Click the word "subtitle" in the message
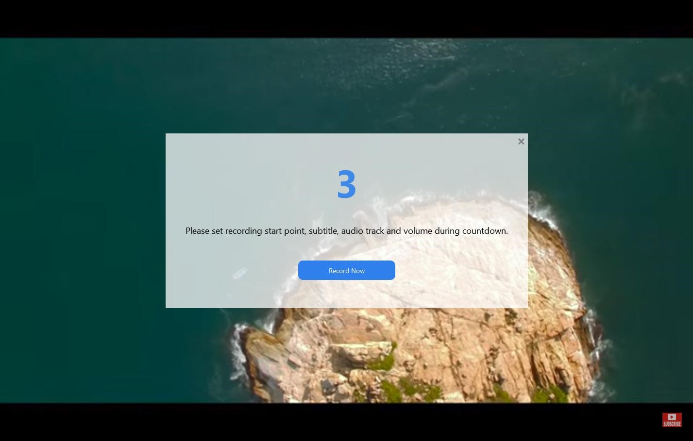The width and height of the screenshot is (693, 441). coord(323,231)
